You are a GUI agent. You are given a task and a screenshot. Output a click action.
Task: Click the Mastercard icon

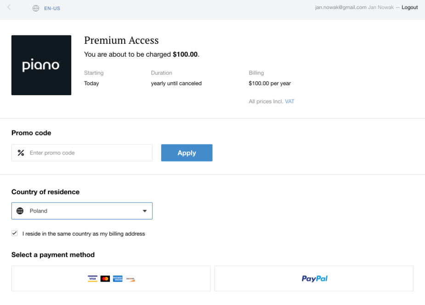[x=105, y=279]
